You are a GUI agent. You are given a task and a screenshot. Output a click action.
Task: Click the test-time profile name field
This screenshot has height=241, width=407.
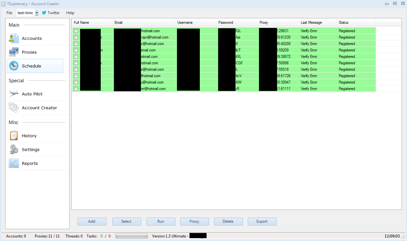(x=25, y=13)
